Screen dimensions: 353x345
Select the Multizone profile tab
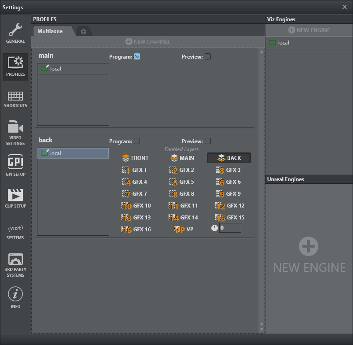[x=50, y=31]
